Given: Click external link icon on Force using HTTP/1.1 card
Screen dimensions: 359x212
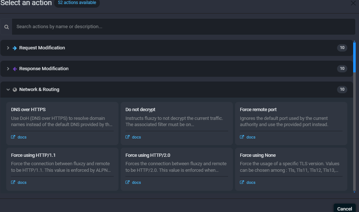Looking at the screenshot, I should click(x=13, y=182).
